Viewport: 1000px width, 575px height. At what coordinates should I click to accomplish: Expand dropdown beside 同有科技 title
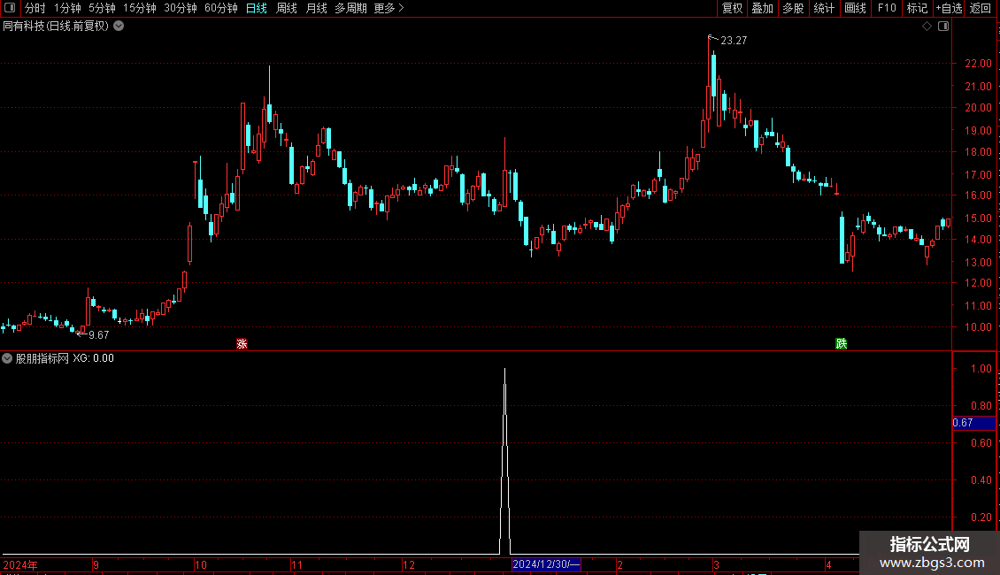coord(119,27)
